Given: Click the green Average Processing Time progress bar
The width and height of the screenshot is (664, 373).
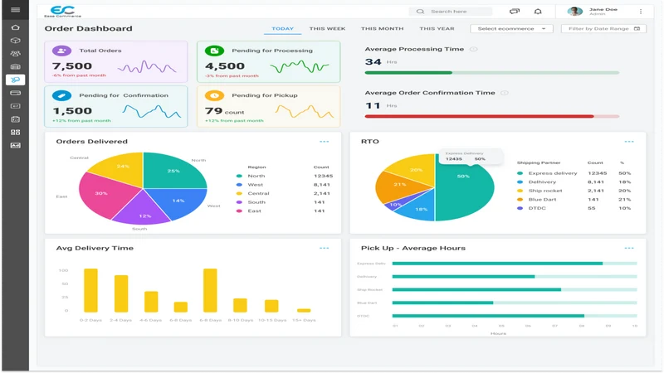Looking at the screenshot, I should [x=492, y=73].
